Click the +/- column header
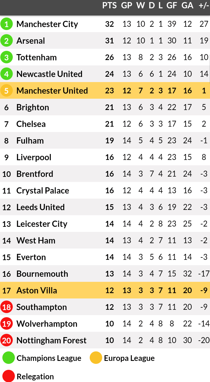This screenshot has width=210, height=382. tap(204, 6)
